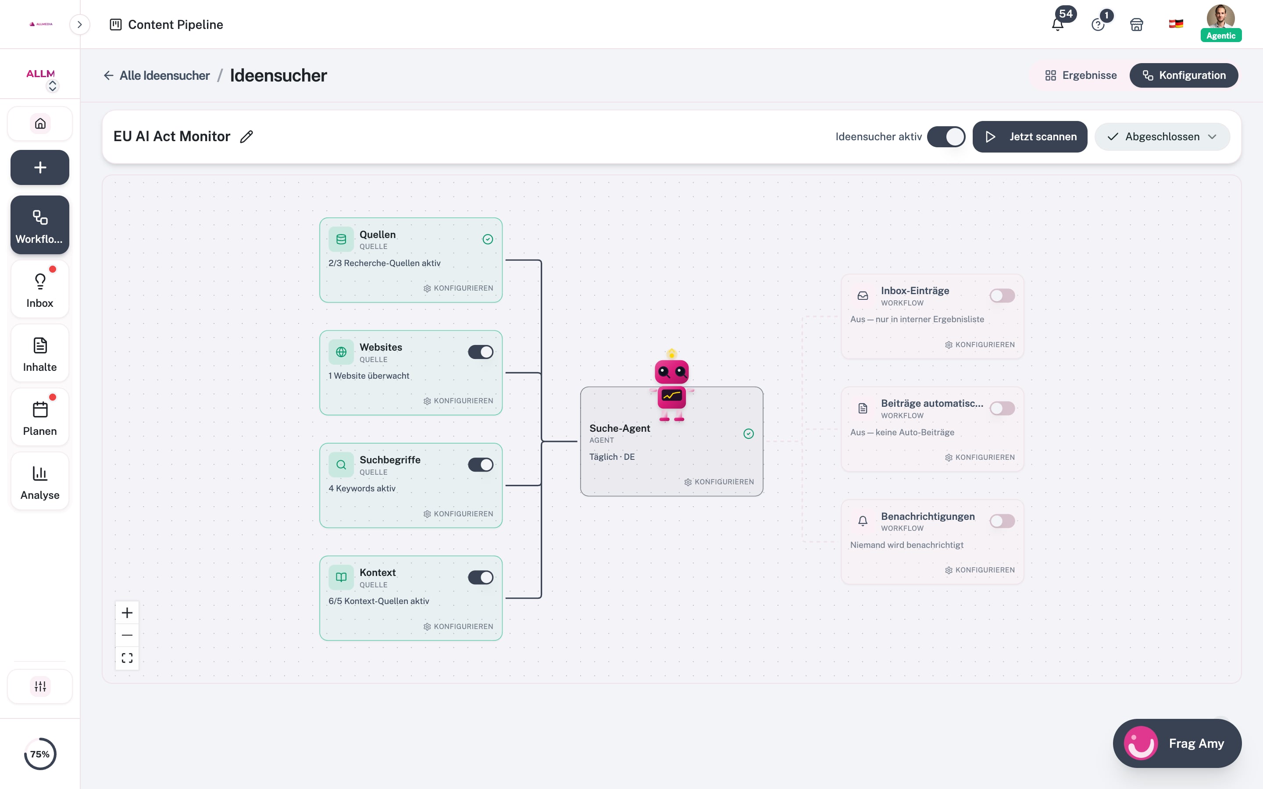Click the German flag language icon
Viewport: 1263px width, 789px height.
coord(1176,24)
